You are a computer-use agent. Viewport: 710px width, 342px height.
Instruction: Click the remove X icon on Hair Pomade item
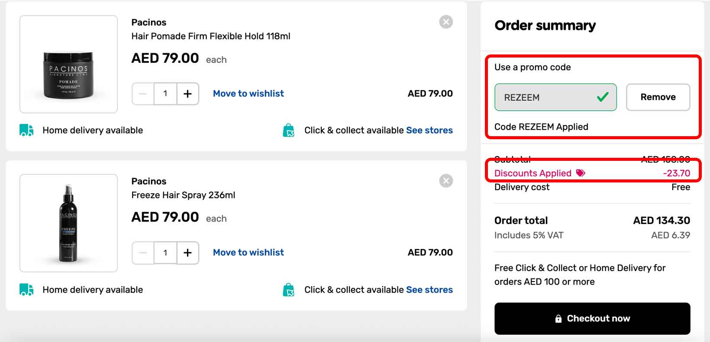point(446,22)
